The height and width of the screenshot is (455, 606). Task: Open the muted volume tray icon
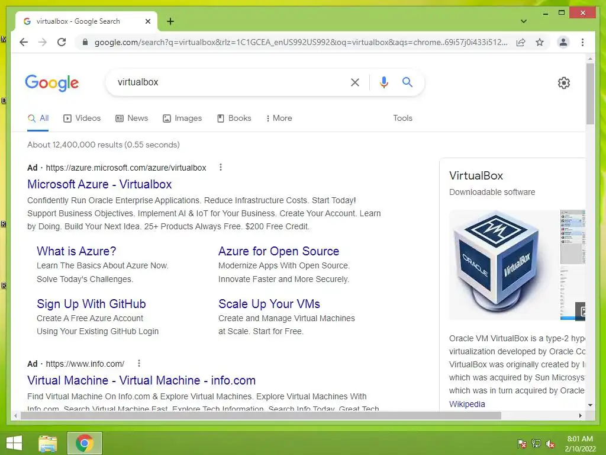coord(550,444)
